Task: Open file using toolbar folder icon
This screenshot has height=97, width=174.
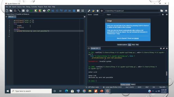Action: coord(11,11)
